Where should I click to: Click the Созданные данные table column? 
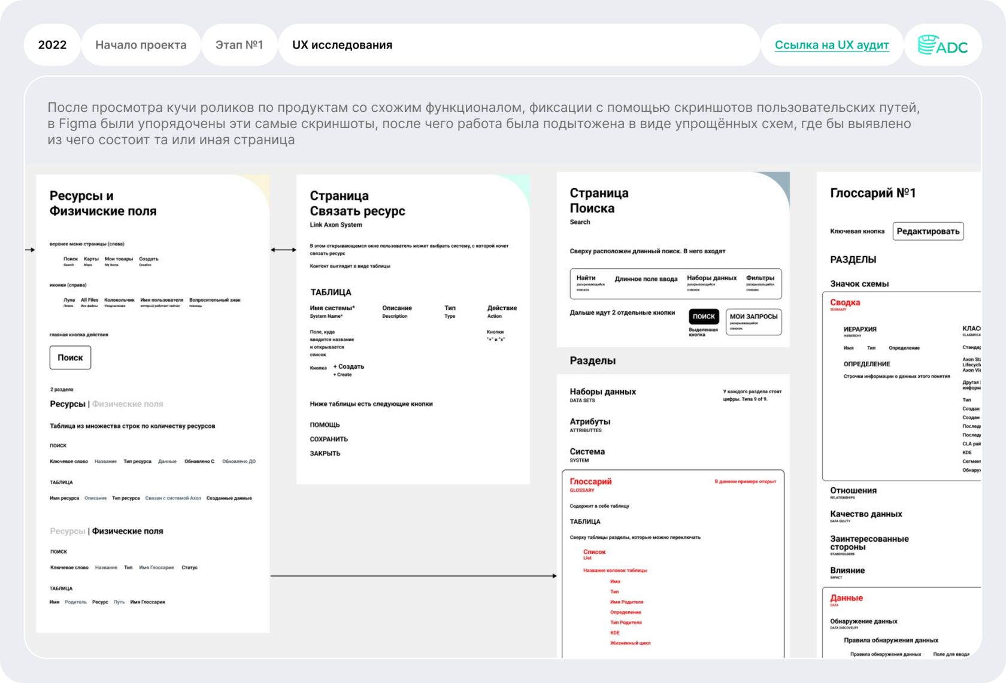(229, 498)
